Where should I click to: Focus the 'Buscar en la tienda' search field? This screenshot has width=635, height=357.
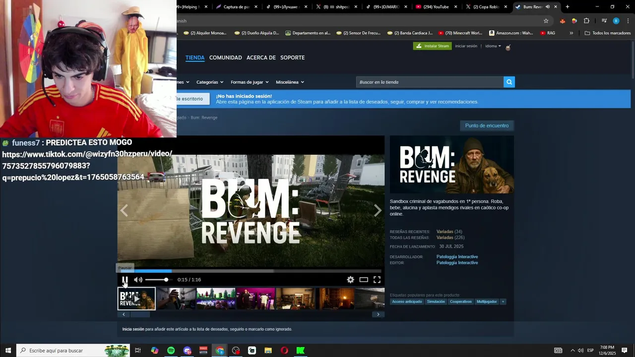click(x=430, y=82)
